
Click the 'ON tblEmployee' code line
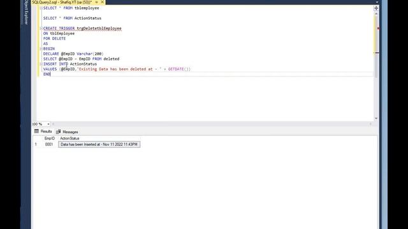click(59, 34)
